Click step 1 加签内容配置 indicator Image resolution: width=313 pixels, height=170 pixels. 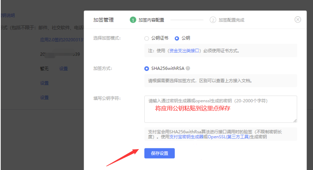pos(147,20)
